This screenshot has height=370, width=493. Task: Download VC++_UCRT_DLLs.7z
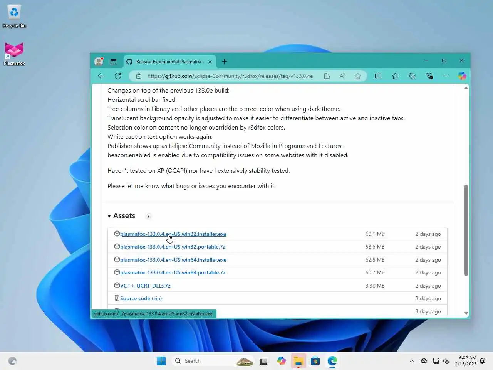[145, 286]
